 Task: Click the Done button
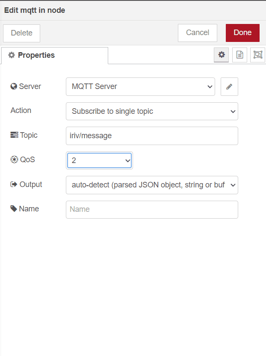[242, 33]
